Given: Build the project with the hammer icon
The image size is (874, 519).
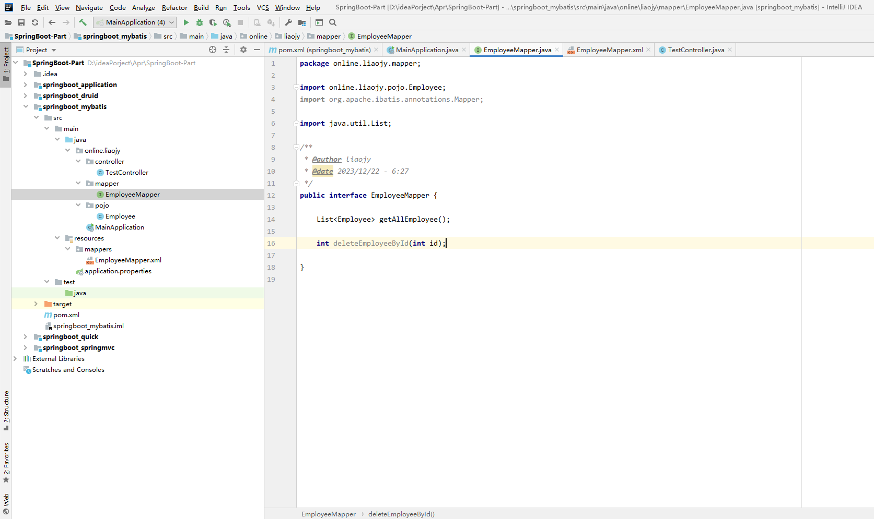Looking at the screenshot, I should pyautogui.click(x=83, y=22).
